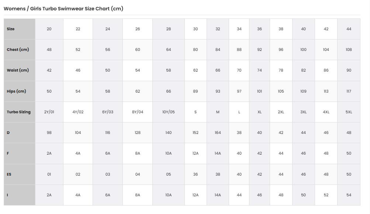
Task: Select the ES row header cell
Action: (x=19, y=175)
